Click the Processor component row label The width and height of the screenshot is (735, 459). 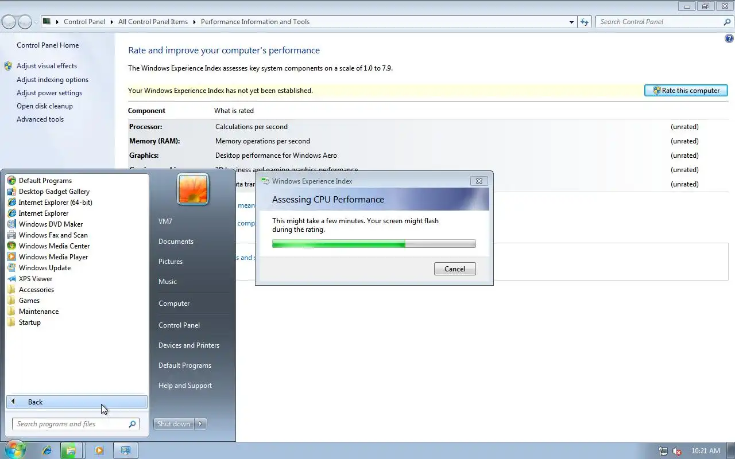[146, 127]
